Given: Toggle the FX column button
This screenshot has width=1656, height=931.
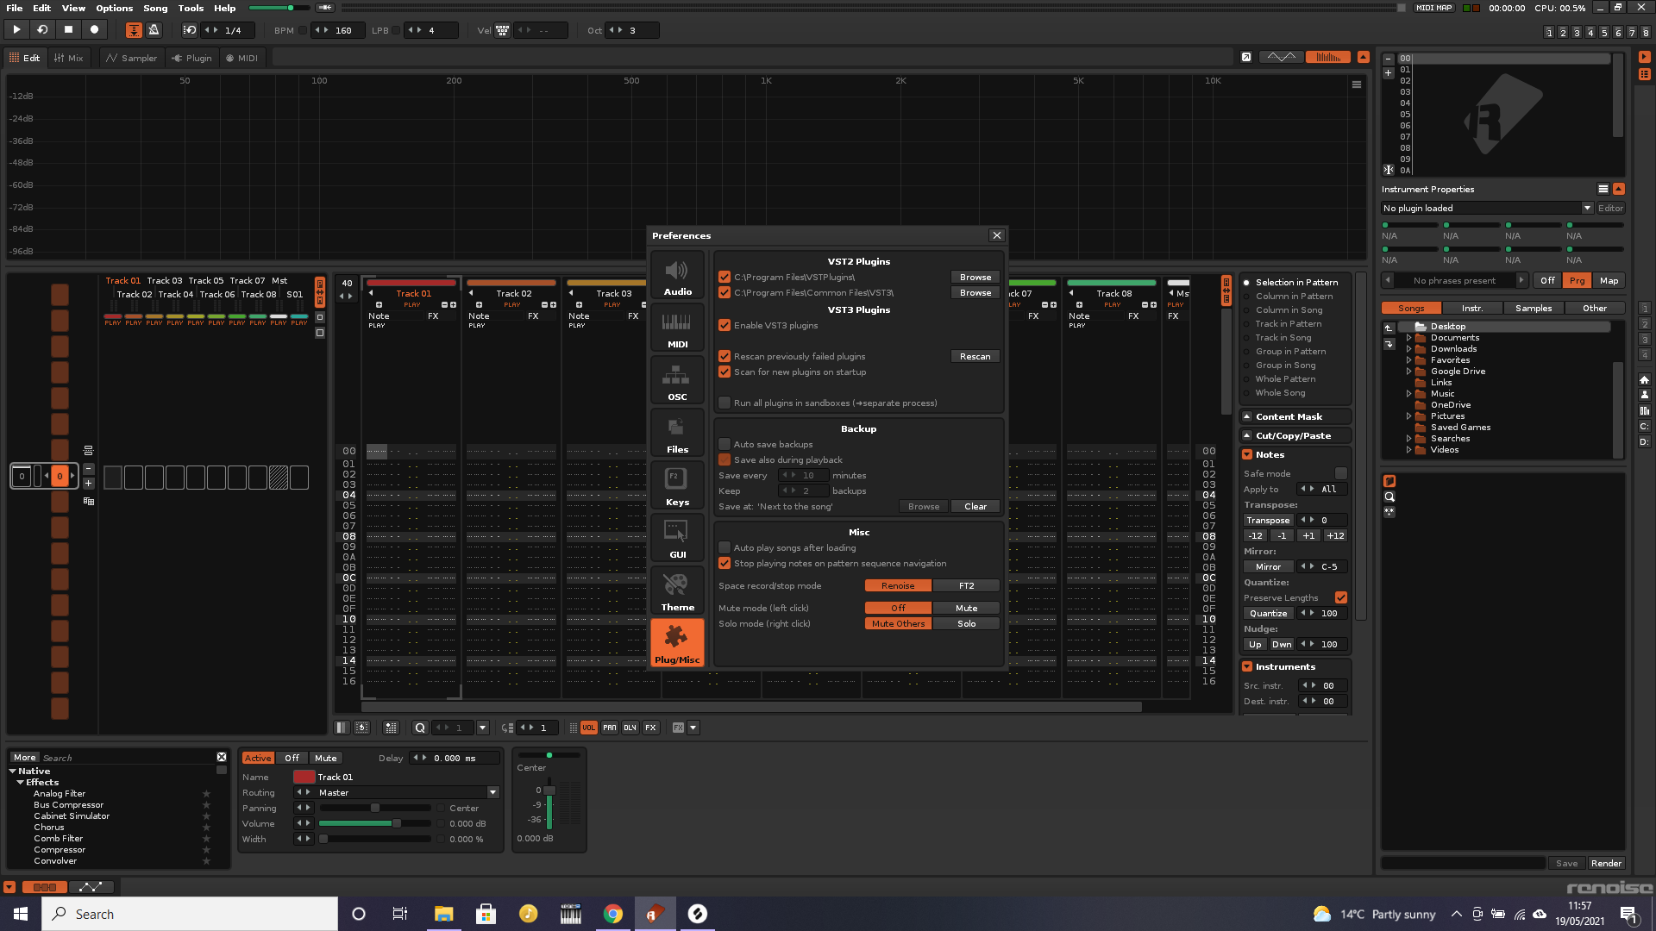Looking at the screenshot, I should pyautogui.click(x=651, y=728).
